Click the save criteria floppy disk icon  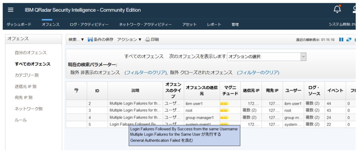click(x=90, y=39)
